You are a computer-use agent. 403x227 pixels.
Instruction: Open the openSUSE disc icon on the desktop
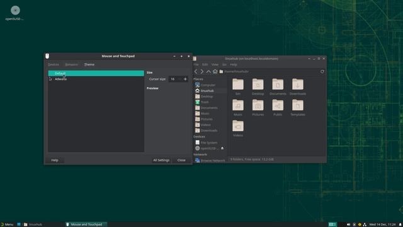(15, 11)
